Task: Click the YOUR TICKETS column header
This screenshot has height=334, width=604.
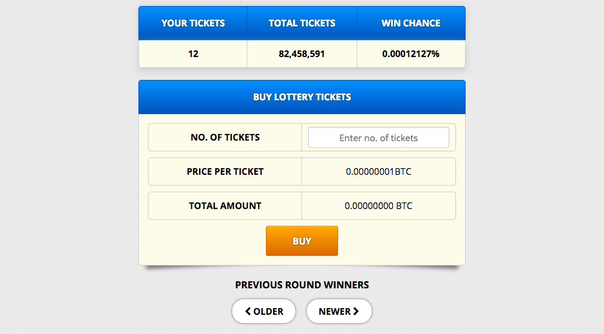Action: [x=193, y=23]
